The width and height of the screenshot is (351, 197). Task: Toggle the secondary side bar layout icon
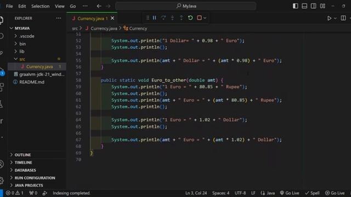313,6
